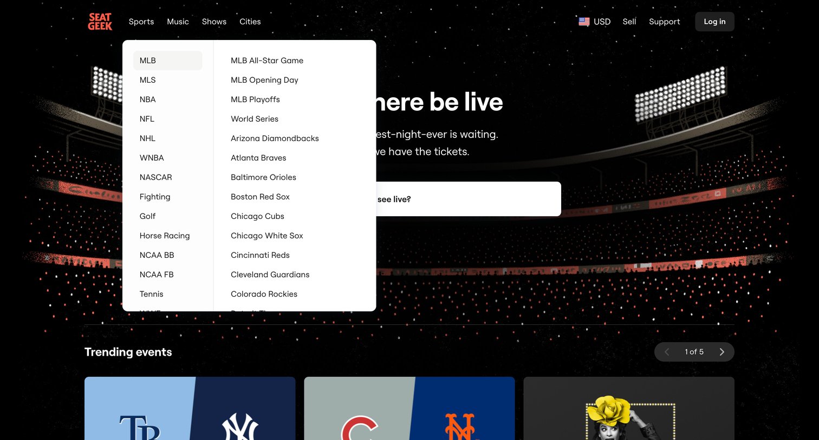
Task: Open the USD currency selector
Action: 595,22
